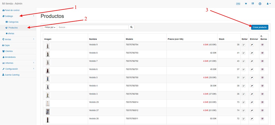Open barcode for Vestido 9
The height and width of the screenshot is (125, 275).
click(x=262, y=45)
